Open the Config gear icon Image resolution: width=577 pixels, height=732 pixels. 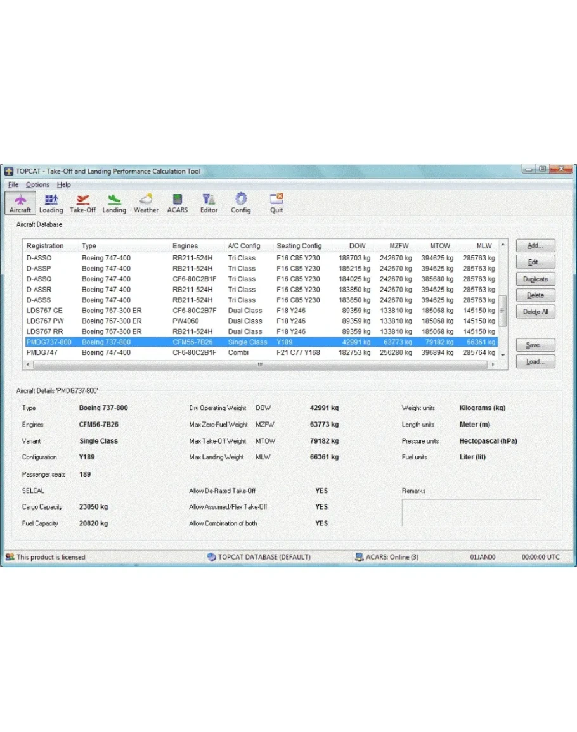pyautogui.click(x=240, y=203)
